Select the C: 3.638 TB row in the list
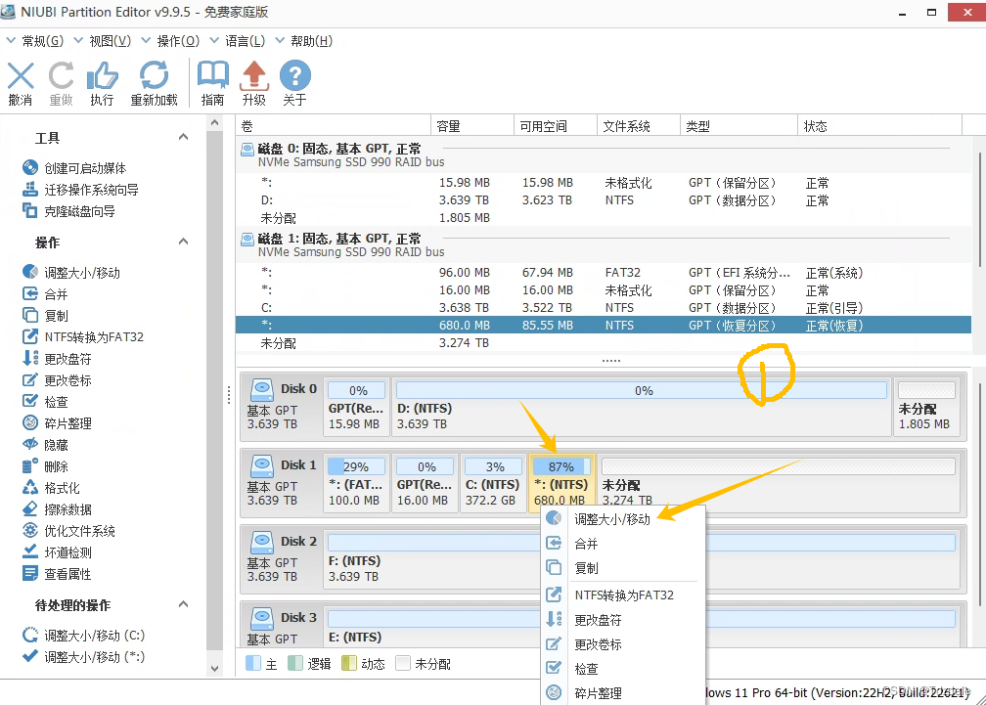 click(x=604, y=307)
